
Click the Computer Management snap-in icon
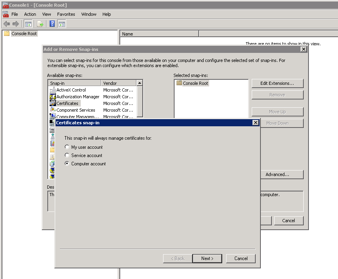coord(53,116)
